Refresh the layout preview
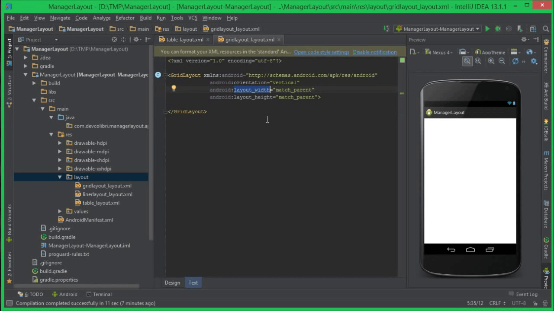554x311 pixels. coord(515,61)
